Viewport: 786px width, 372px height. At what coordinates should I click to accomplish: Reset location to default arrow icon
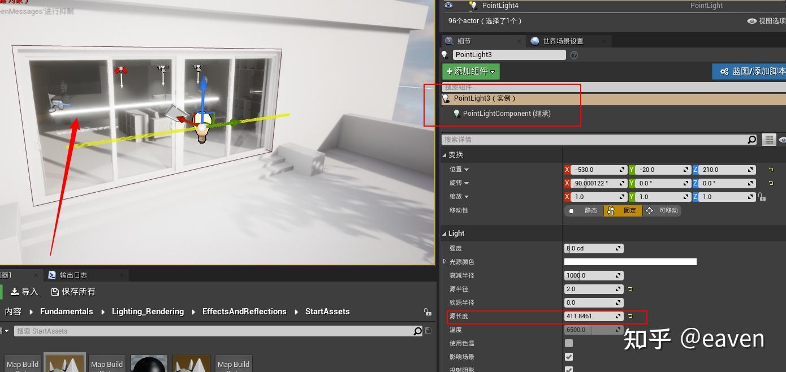(770, 170)
